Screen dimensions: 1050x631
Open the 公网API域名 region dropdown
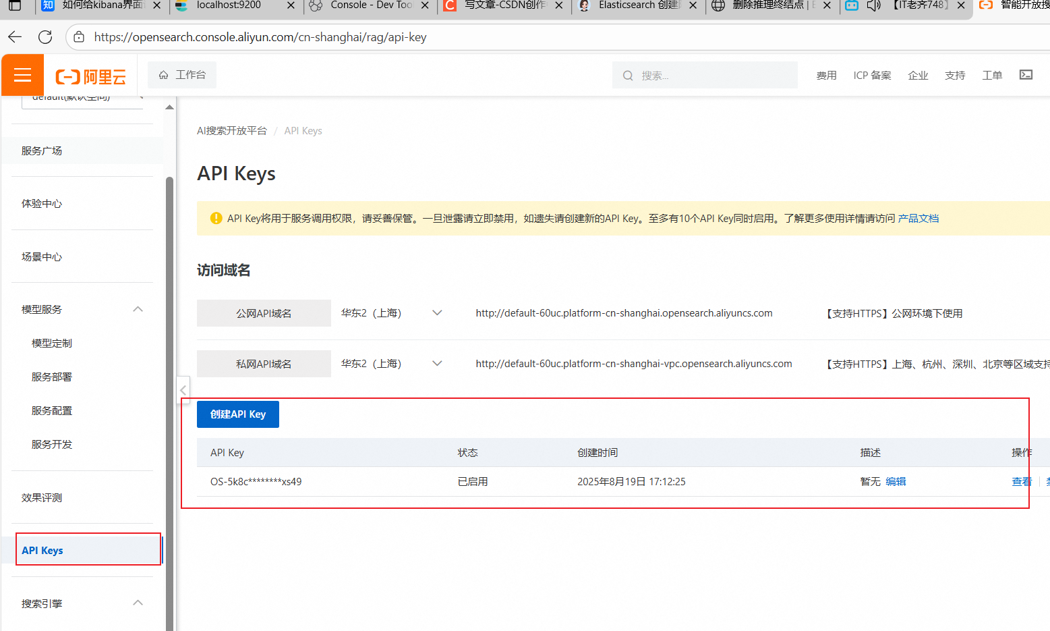[x=391, y=313]
